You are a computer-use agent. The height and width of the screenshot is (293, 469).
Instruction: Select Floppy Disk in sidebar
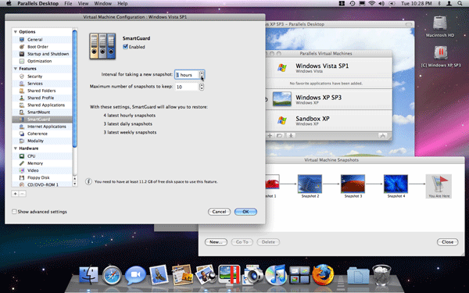pyautogui.click(x=42, y=177)
